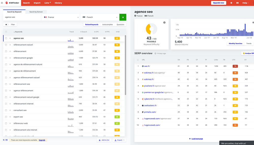Click the primelis.com favicon icon
Viewport: 254px width, 145px height.
pos(143,112)
